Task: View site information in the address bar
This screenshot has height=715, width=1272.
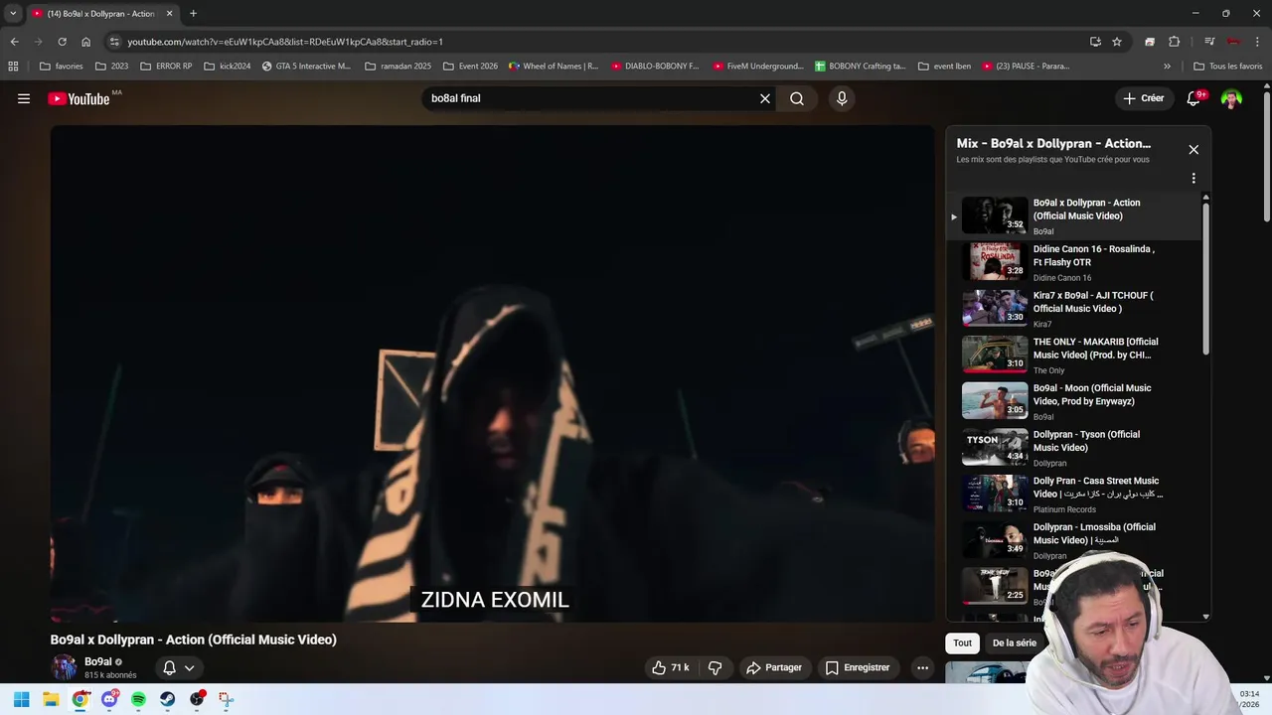Action: click(x=115, y=42)
